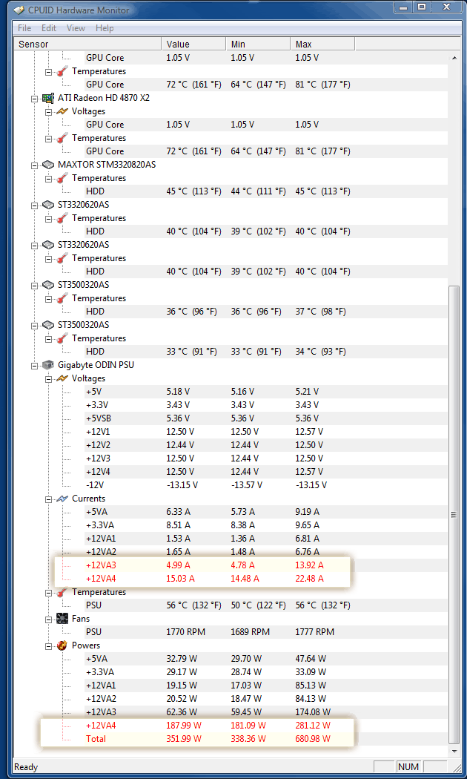Click the Min column header
The image size is (467, 779).
[x=258, y=45]
